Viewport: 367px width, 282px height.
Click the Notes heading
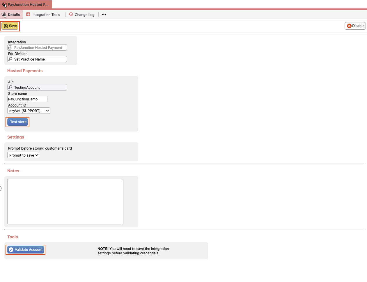click(x=13, y=171)
